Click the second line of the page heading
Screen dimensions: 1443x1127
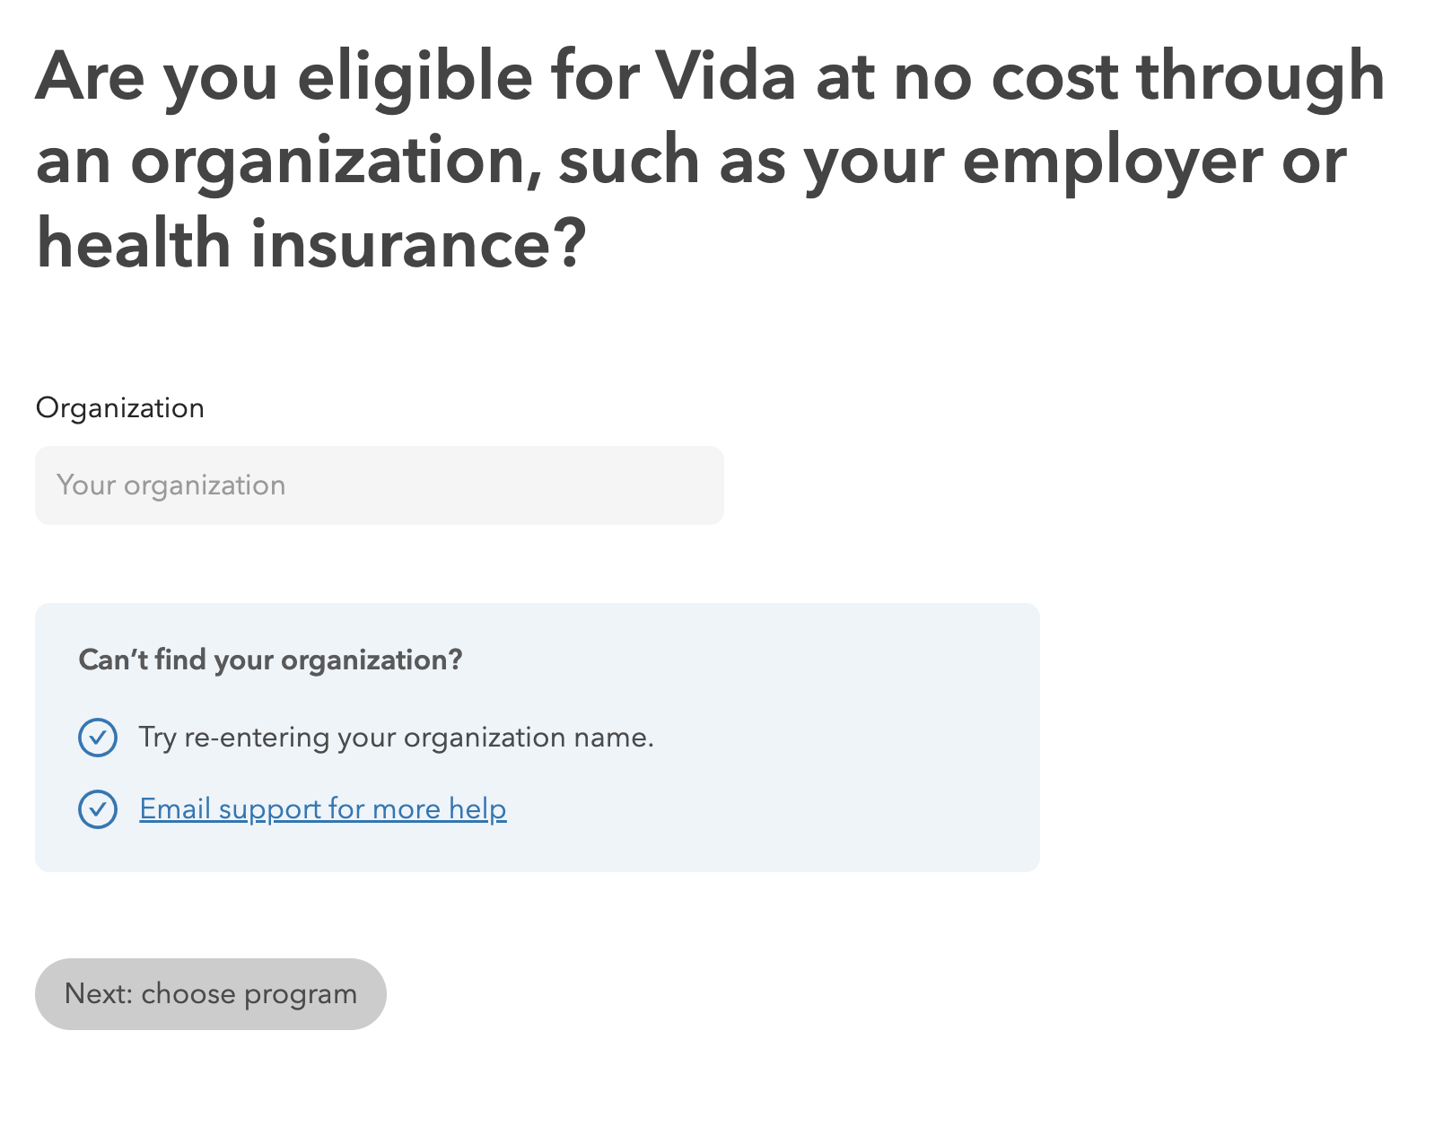(691, 162)
